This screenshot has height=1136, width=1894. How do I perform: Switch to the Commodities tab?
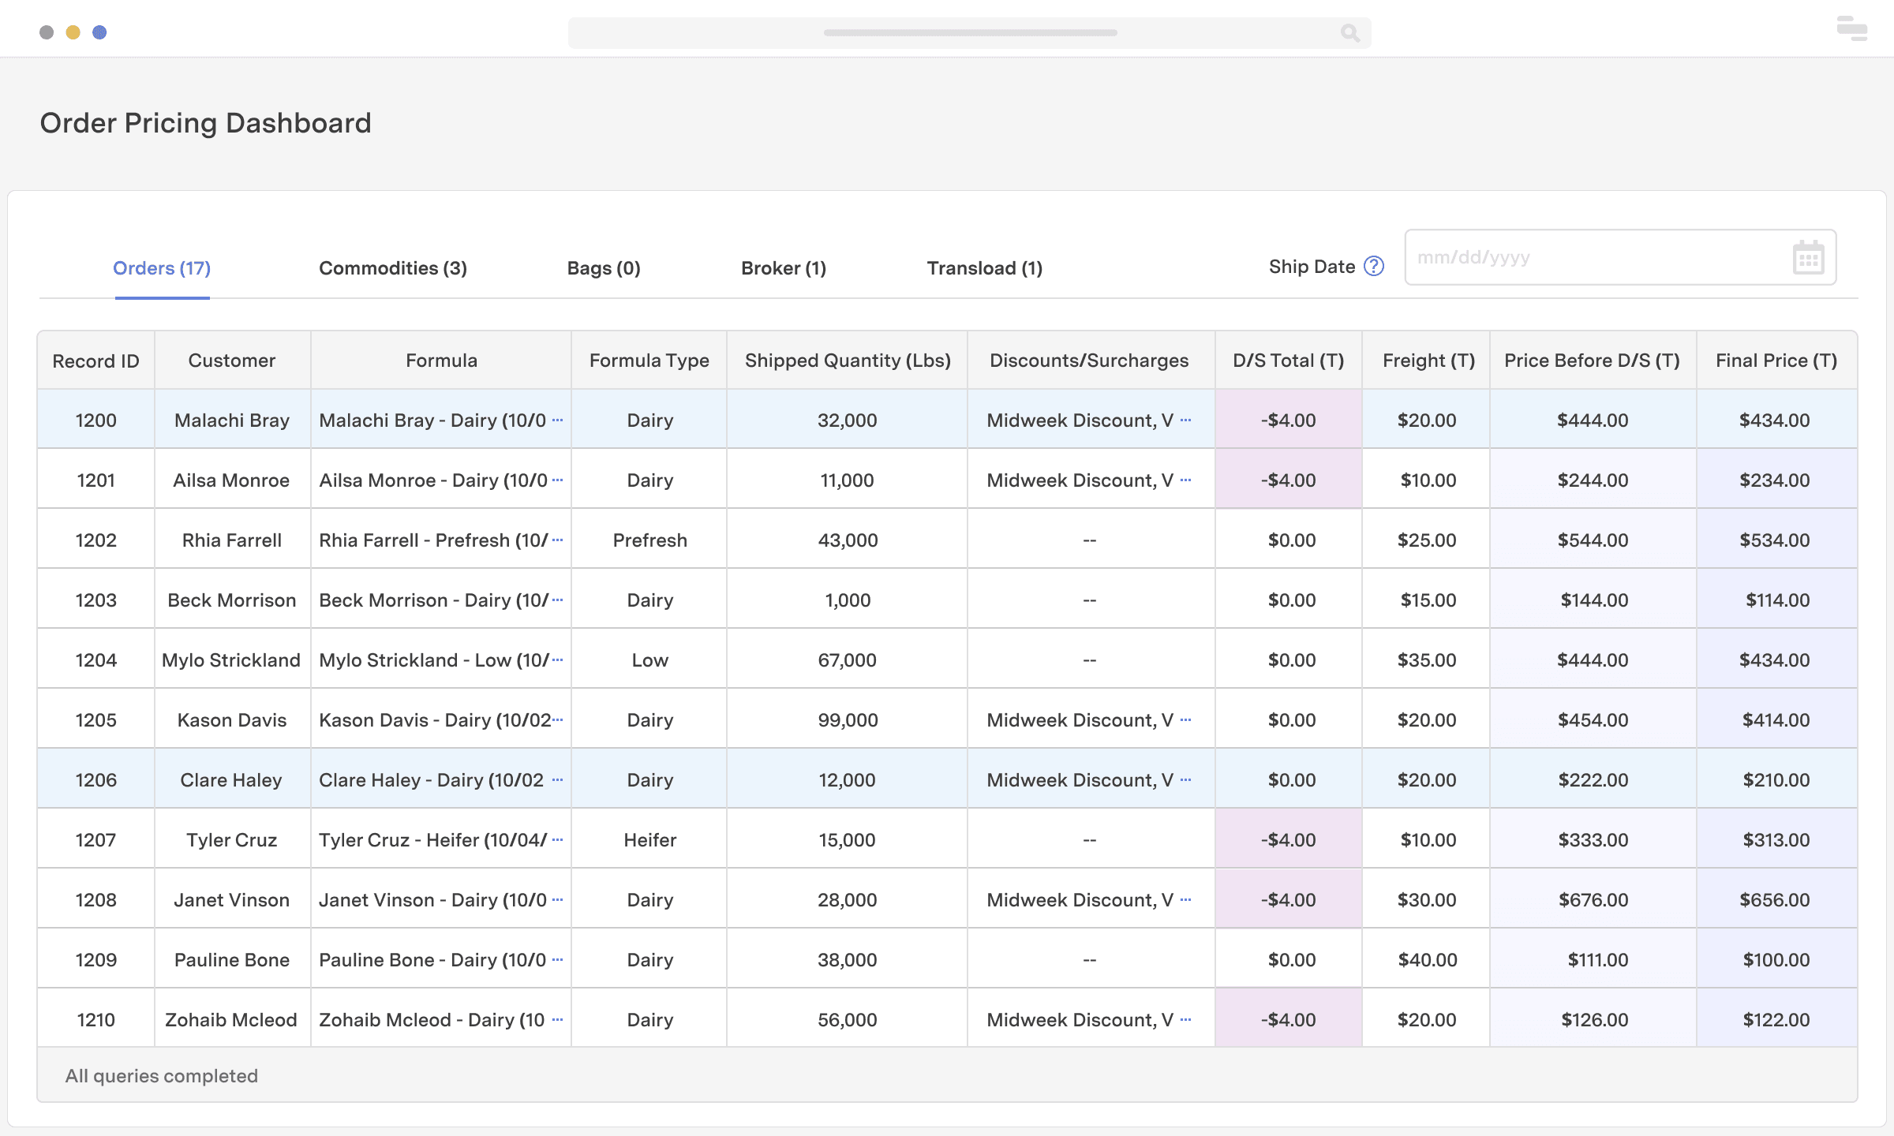point(392,268)
